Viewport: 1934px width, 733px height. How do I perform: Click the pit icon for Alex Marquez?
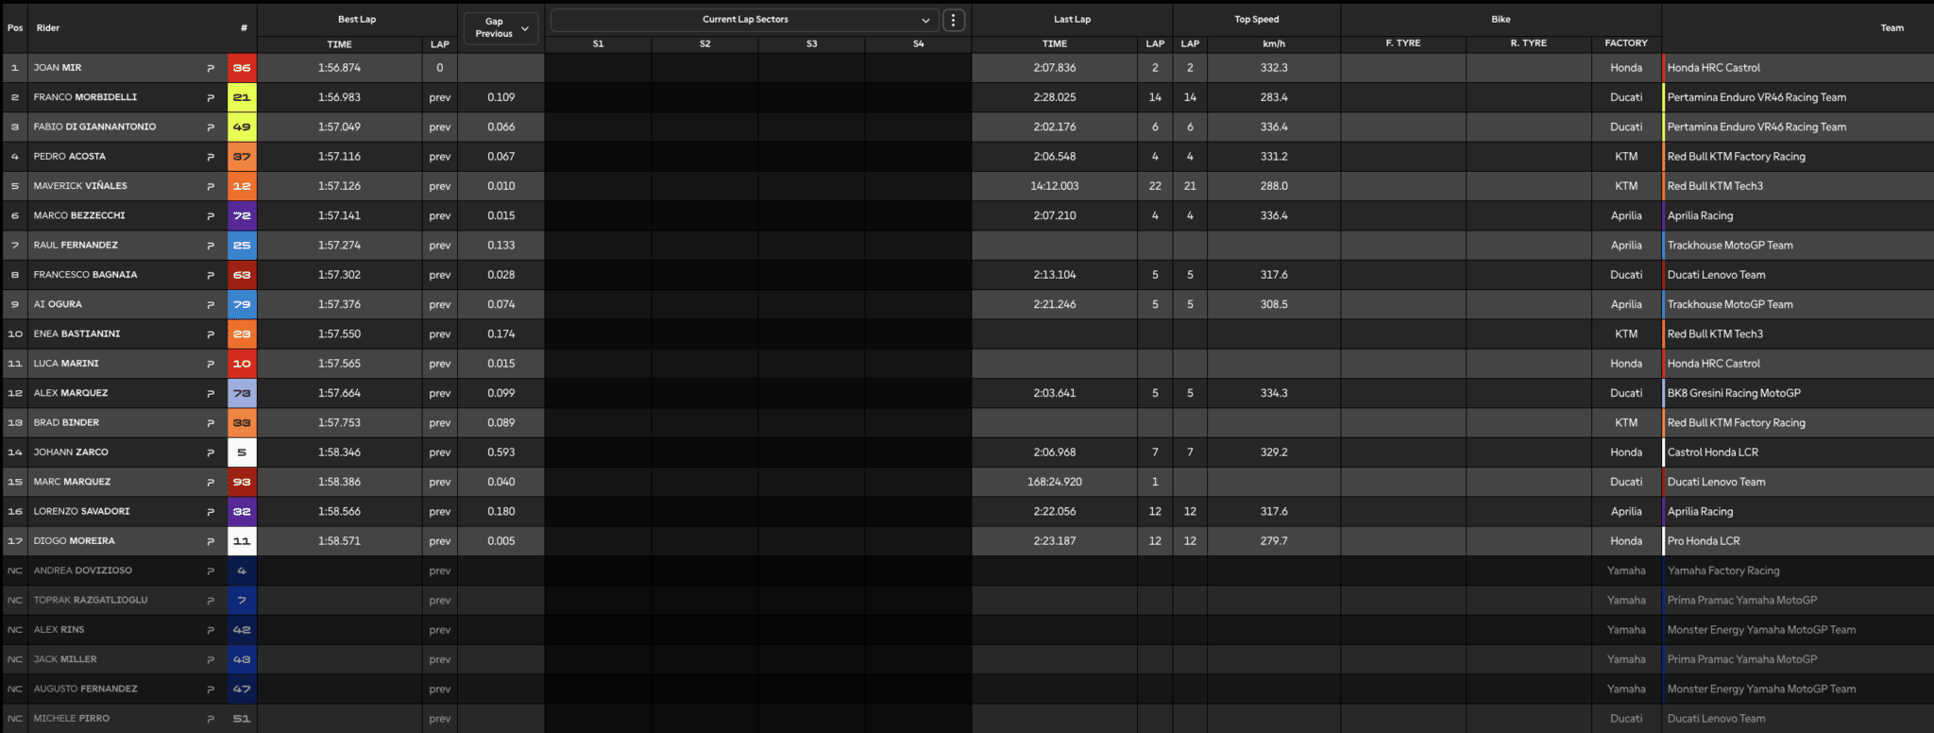coord(211,393)
